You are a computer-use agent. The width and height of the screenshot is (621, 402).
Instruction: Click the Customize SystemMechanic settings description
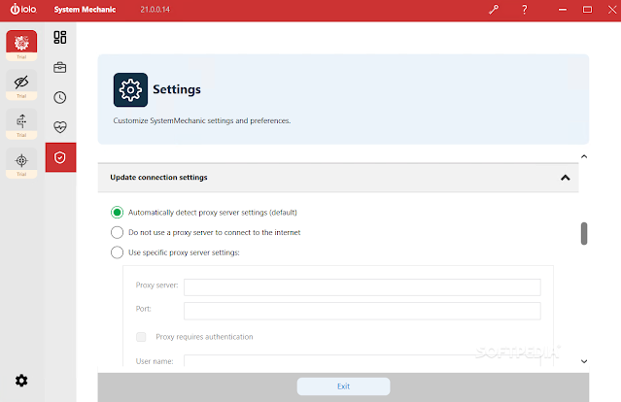(x=201, y=120)
